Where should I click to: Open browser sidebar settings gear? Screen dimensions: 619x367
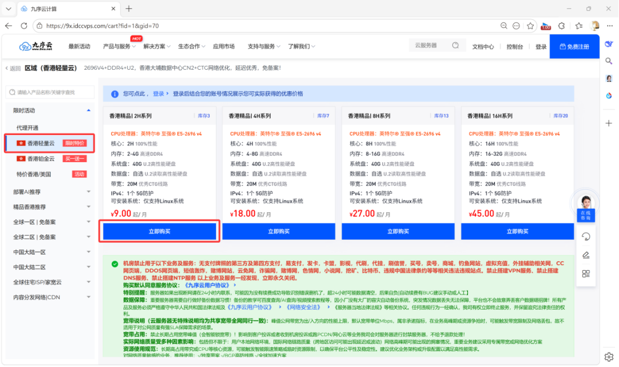coord(609,357)
